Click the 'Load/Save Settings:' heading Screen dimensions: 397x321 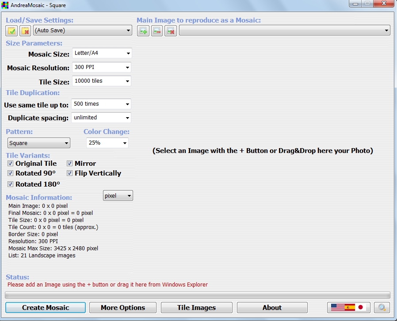(x=39, y=20)
